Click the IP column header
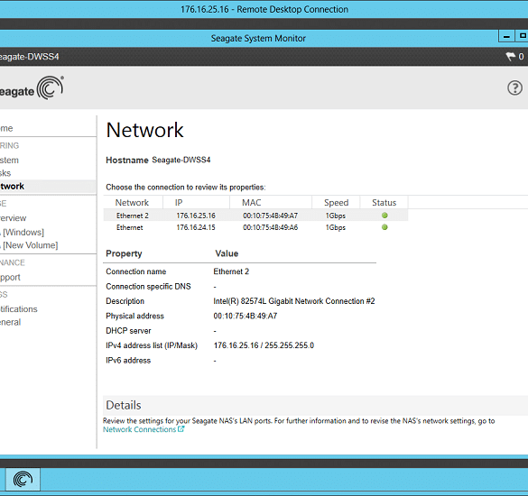The image size is (528, 496). [179, 203]
